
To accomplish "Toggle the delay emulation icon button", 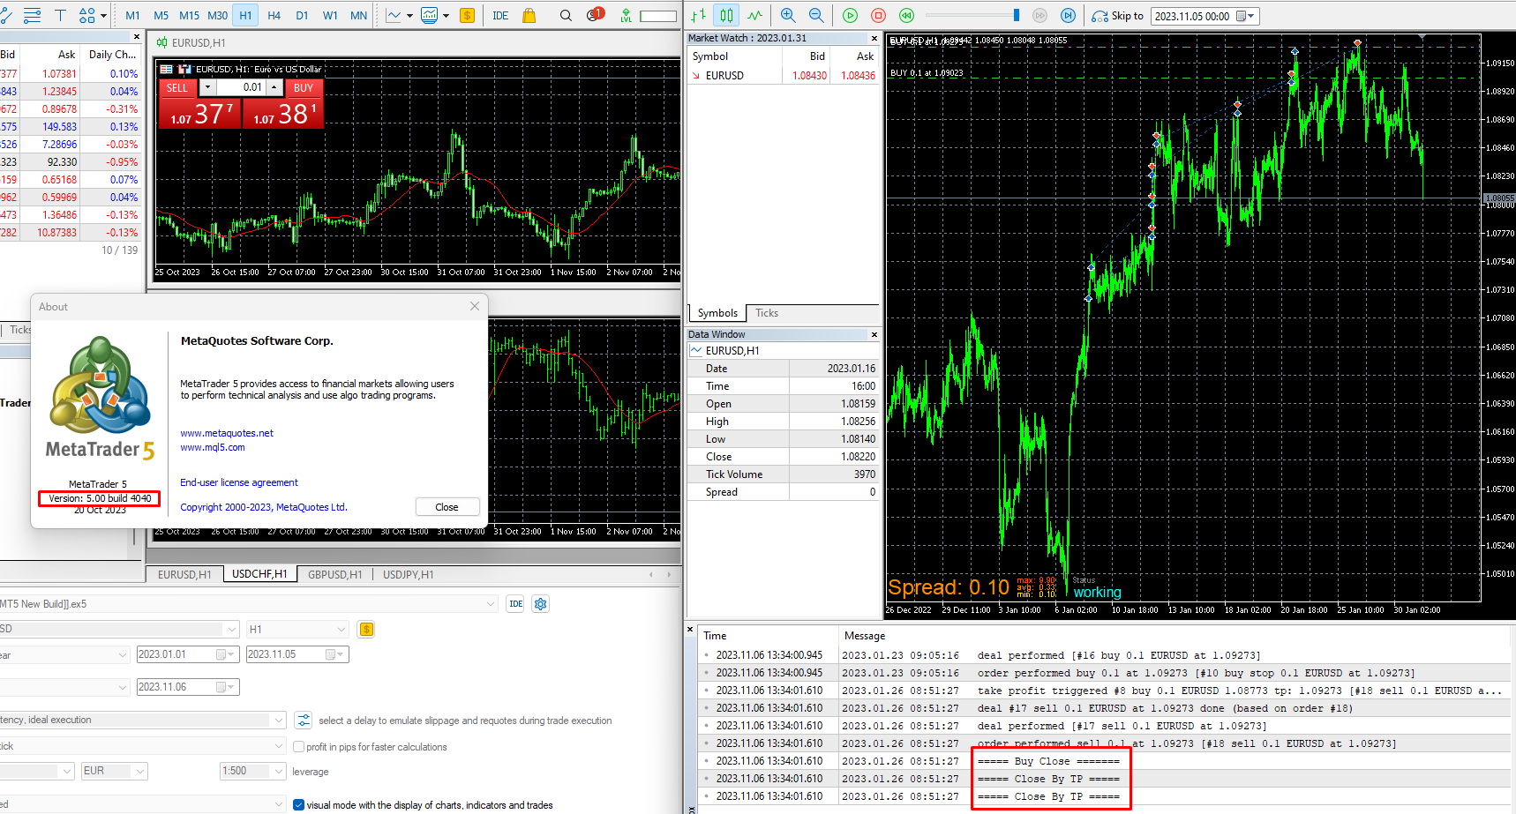I will click(x=304, y=721).
